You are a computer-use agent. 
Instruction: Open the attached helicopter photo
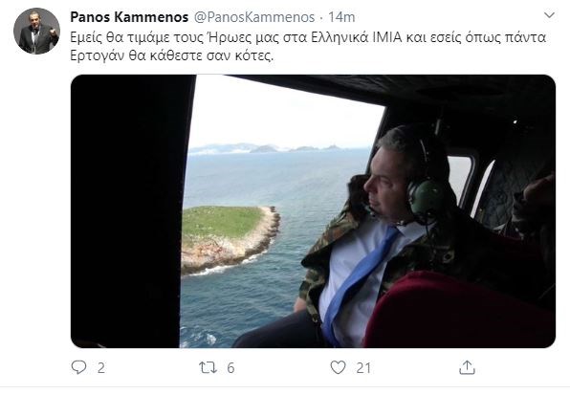pos(313,211)
